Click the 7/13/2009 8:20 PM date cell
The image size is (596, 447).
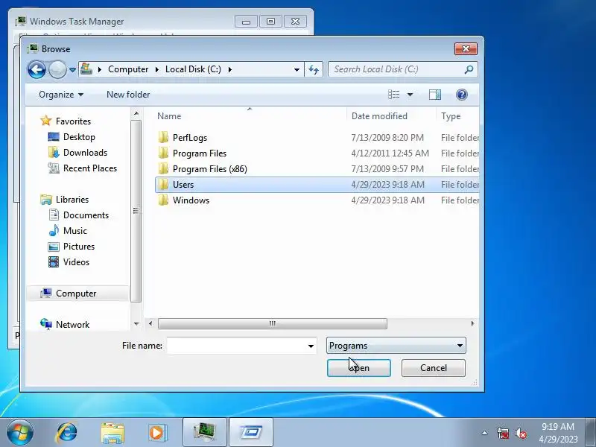(x=387, y=138)
